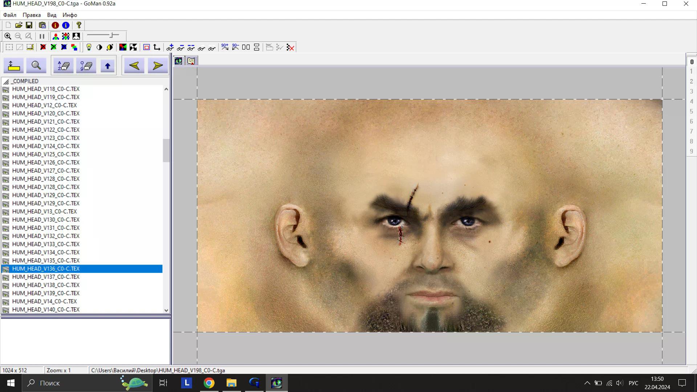This screenshot has height=392, width=697.
Task: Select mip level 4 in the right column
Action: click(691, 101)
